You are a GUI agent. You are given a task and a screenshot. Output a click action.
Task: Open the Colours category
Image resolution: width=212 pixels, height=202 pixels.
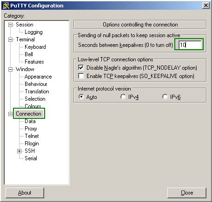point(33,106)
